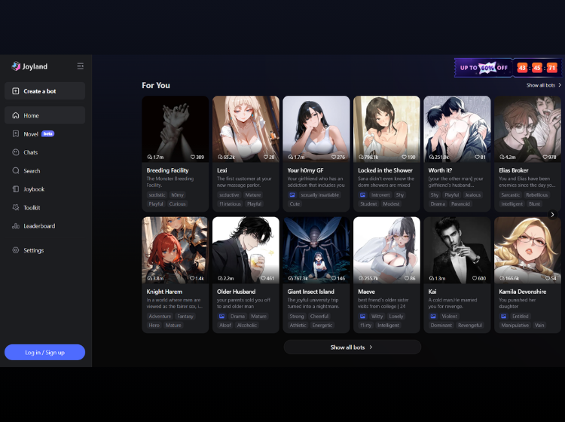Go to Chats in the sidebar
This screenshot has width=565, height=422.
pyautogui.click(x=44, y=152)
